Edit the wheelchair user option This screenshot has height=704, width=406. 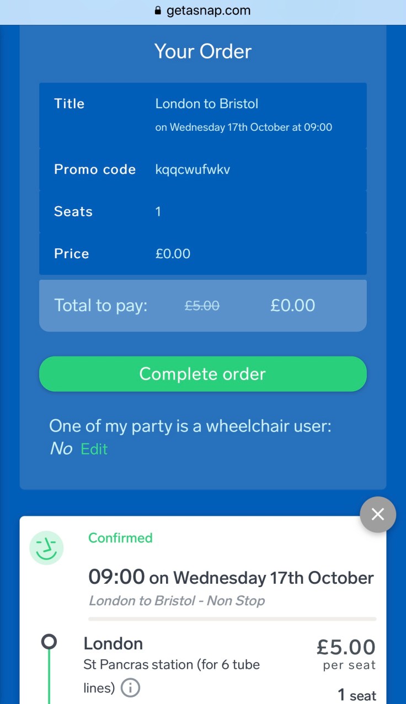pos(94,449)
